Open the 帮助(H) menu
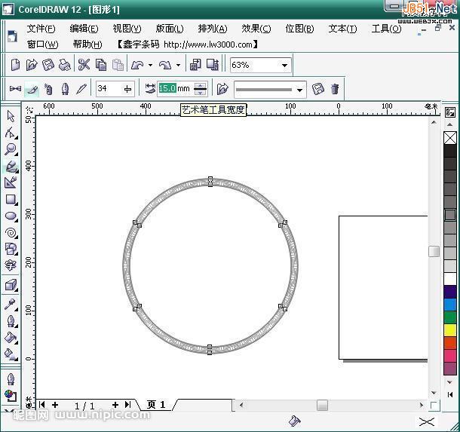This screenshot has width=460, height=432. [x=87, y=44]
